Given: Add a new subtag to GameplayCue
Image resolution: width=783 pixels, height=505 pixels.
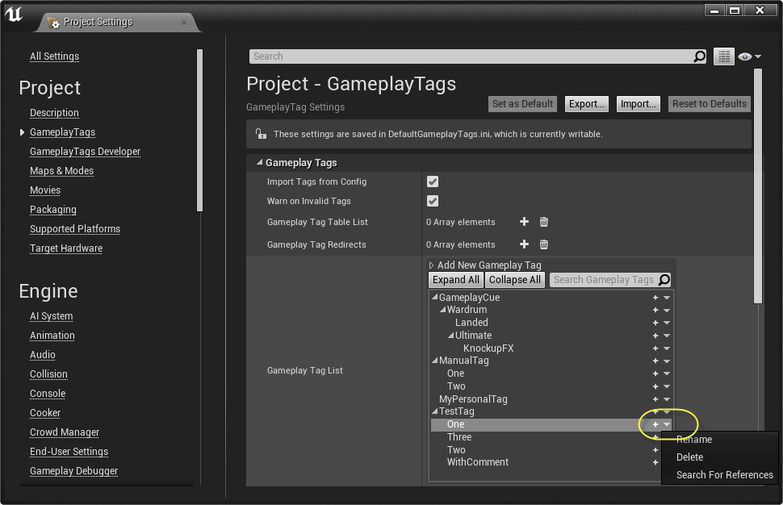Looking at the screenshot, I should (655, 297).
